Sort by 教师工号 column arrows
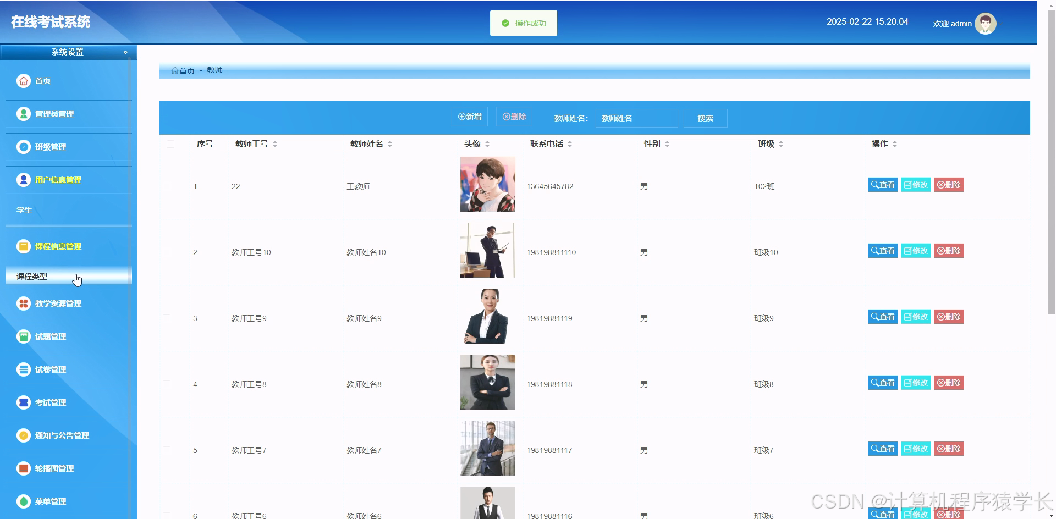The image size is (1056, 519). tap(275, 144)
